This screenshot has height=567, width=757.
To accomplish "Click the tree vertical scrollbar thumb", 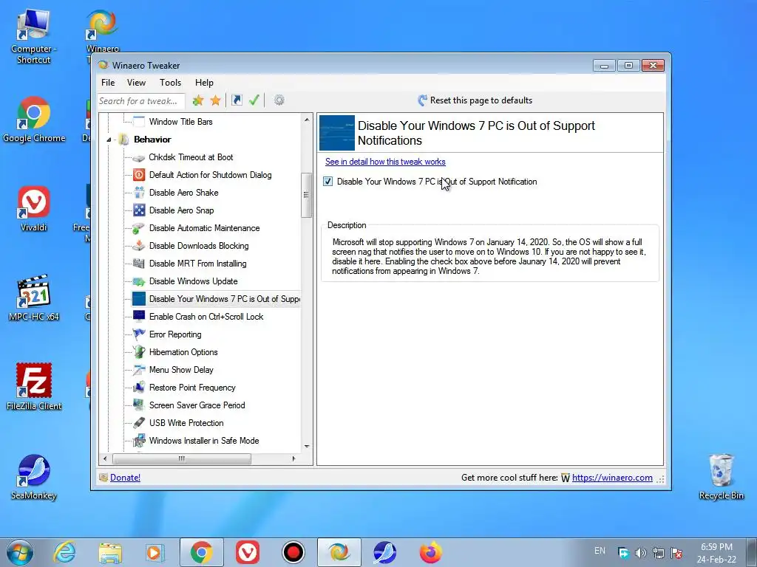I will [x=306, y=195].
